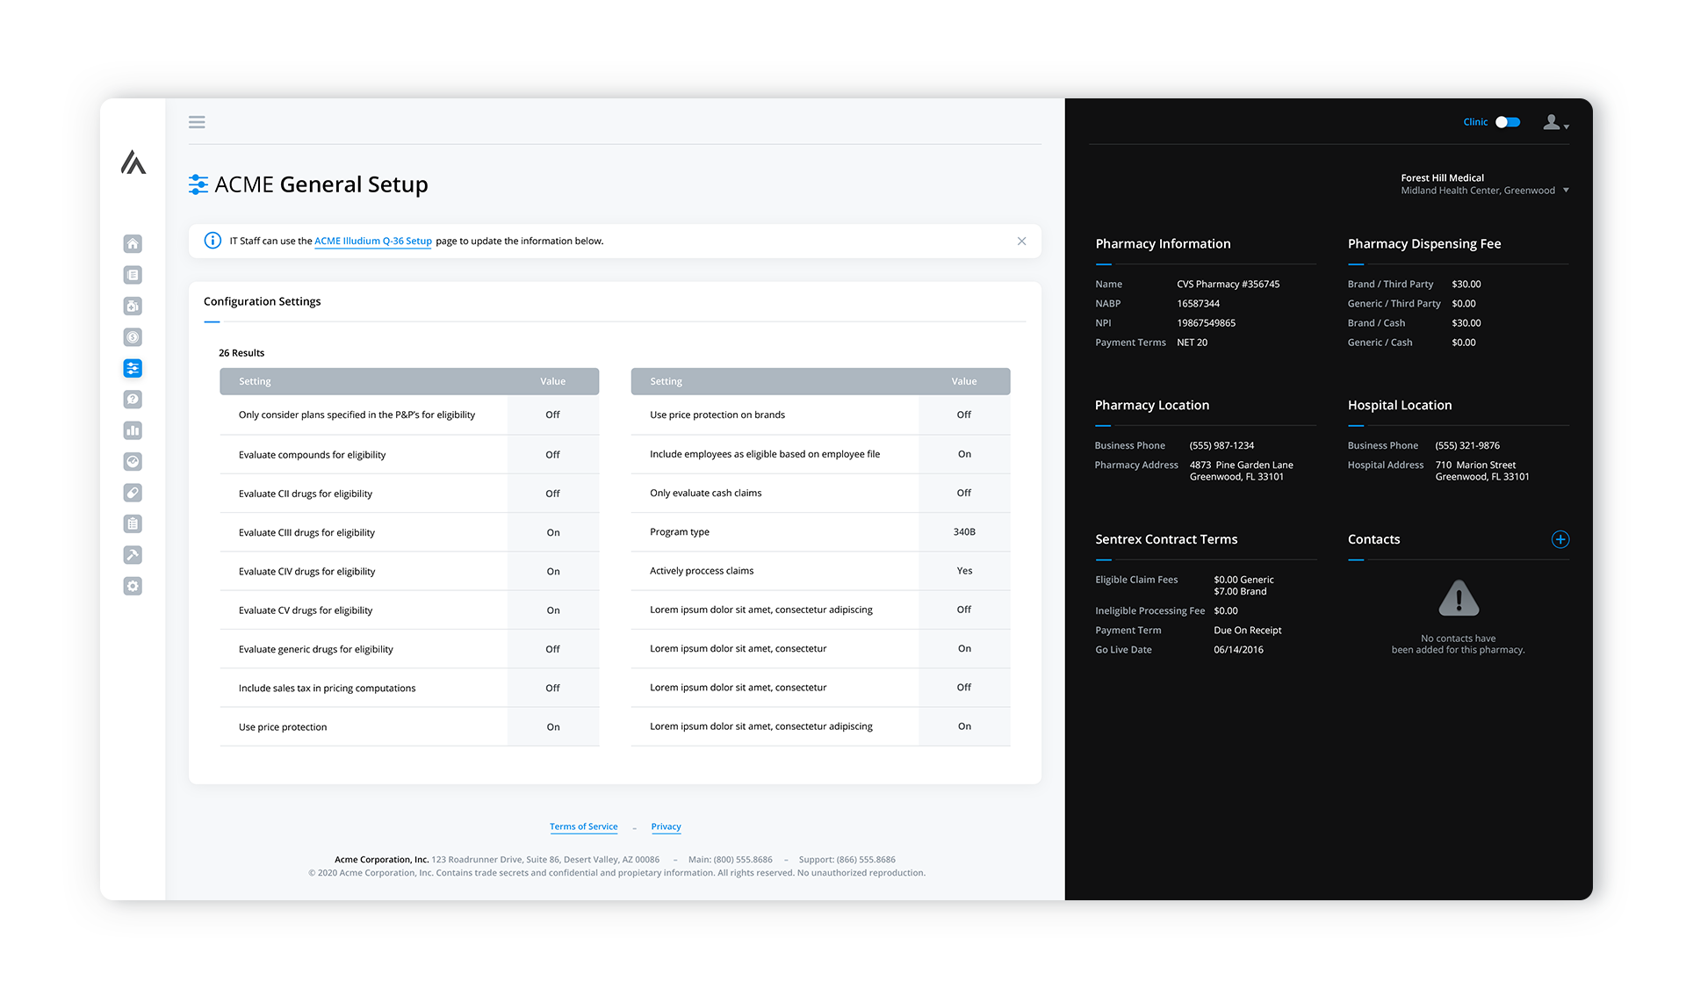Open the user profile dropdown

1555,122
